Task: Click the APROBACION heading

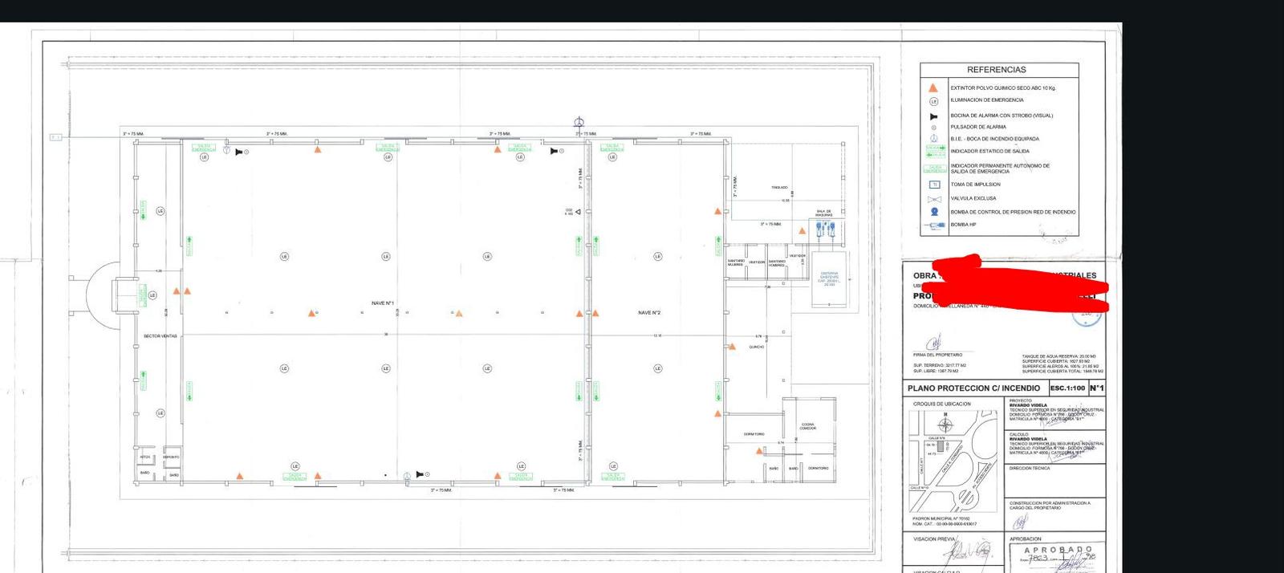Action: (1026, 539)
